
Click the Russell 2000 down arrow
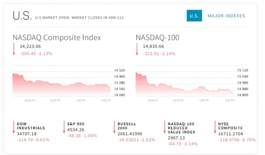point(114,127)
